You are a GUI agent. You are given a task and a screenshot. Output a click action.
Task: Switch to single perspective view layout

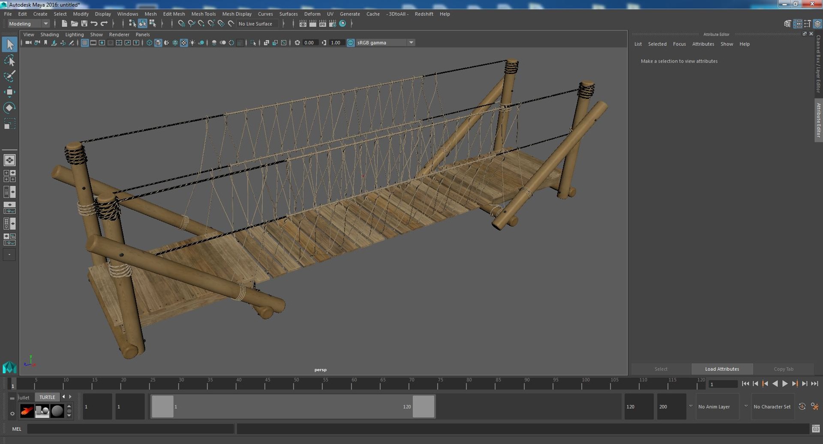click(x=9, y=160)
